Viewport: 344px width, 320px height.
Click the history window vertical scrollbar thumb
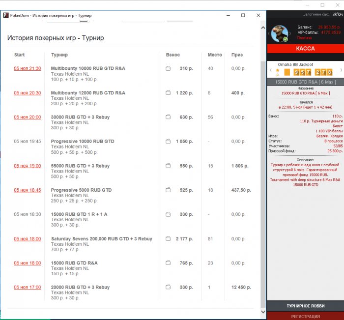263,184
